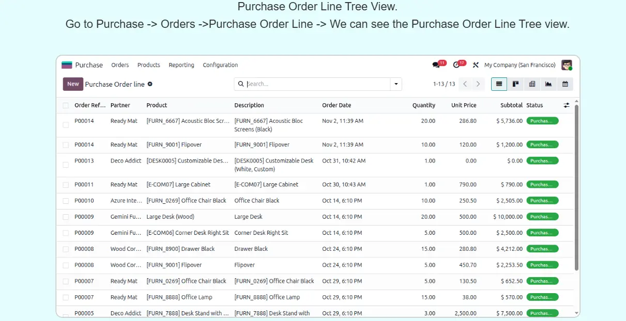The width and height of the screenshot is (626, 321).
Task: Open the Reporting menu
Action: pyautogui.click(x=181, y=65)
